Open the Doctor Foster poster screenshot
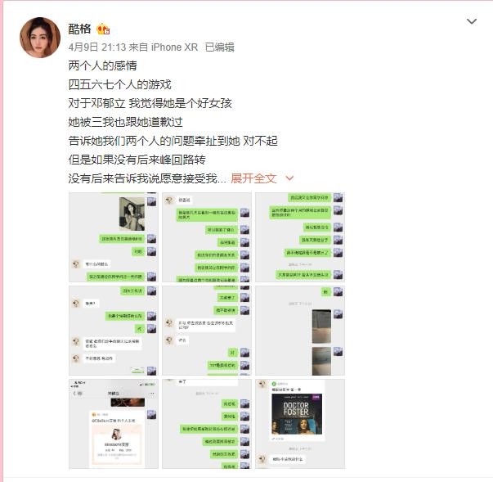This screenshot has width=493, height=482. point(300,424)
